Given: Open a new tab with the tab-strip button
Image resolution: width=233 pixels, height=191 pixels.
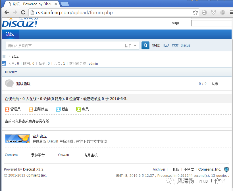Looking at the screenshot, I should pyautogui.click(x=65, y=4).
